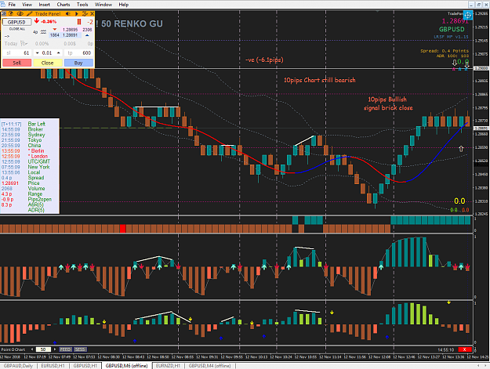Viewport: 490px width, 369px height.
Task: Click the eye icon in Trade Panel header
Action: coord(20,14)
